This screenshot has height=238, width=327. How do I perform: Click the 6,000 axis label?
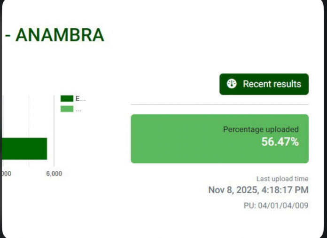(x=54, y=174)
